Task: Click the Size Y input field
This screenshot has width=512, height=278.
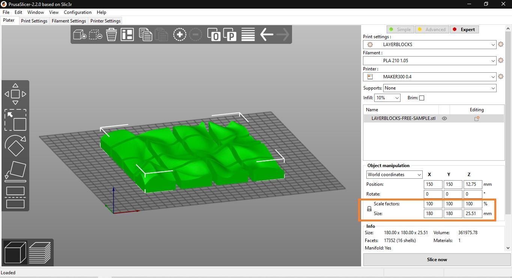Action: pos(453,214)
